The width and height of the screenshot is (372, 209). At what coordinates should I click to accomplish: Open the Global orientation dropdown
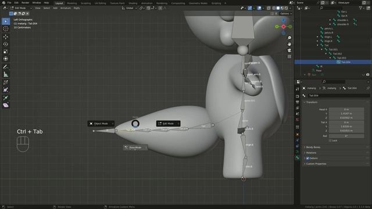coord(130,8)
